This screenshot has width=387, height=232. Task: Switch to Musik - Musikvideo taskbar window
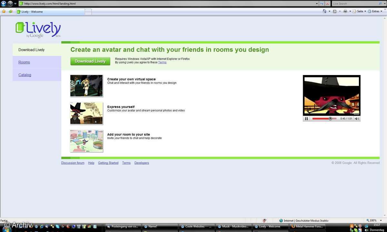point(234,226)
